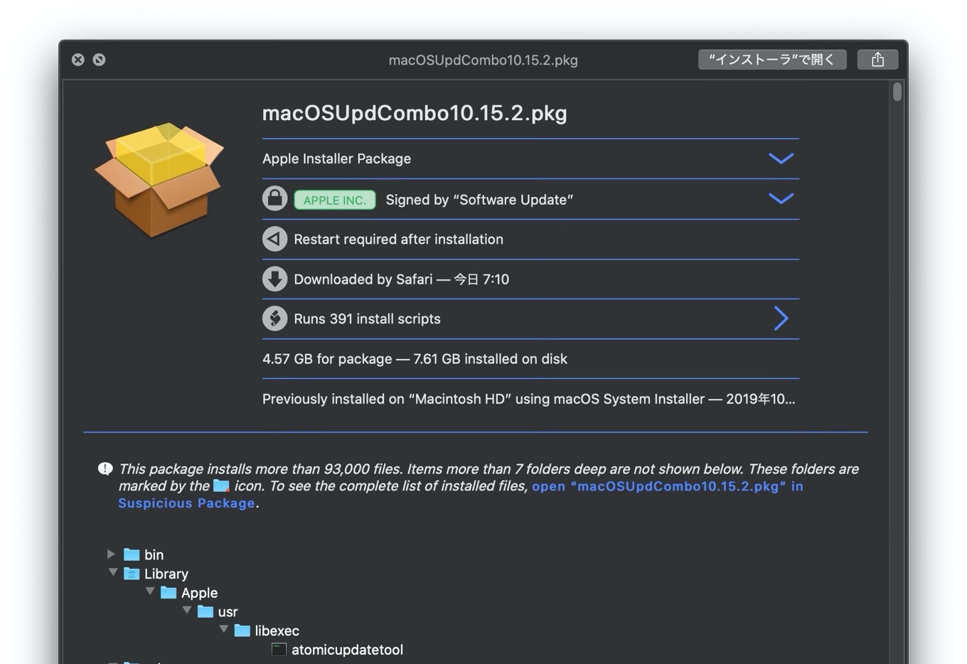Click the "インストーラ"で開く button
This screenshot has height=664, width=967.
coord(771,60)
